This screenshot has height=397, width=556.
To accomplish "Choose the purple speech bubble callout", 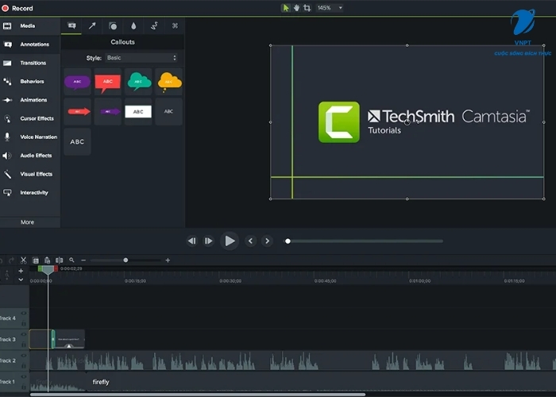I will click(x=77, y=82).
